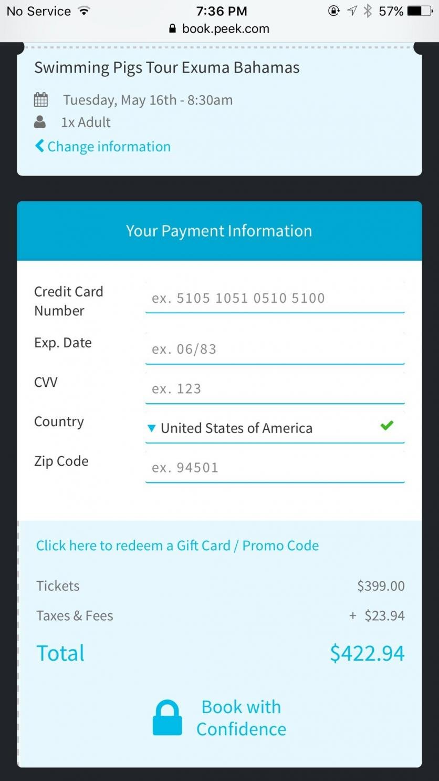This screenshot has height=781, width=439.
Task: Tap the Bluetooth icon in status bar
Action: (x=368, y=11)
